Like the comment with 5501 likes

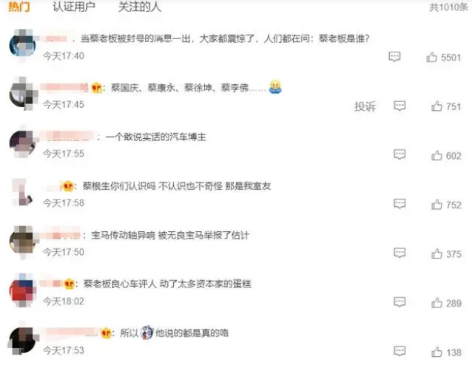coord(431,57)
